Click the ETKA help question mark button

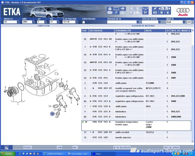182,2
